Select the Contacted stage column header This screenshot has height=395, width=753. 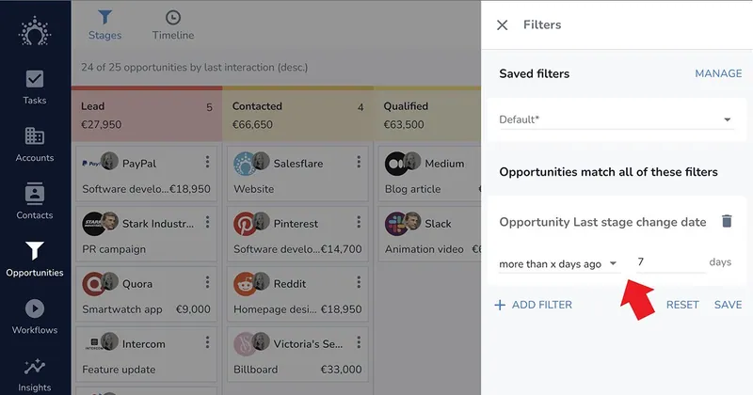click(x=297, y=114)
